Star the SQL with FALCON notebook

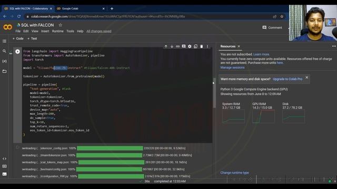coord(61,25)
